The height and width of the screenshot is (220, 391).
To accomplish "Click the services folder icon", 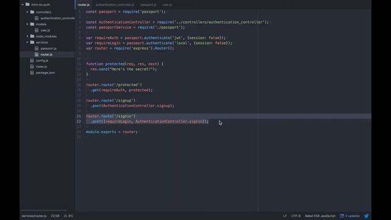I will point(32,42).
